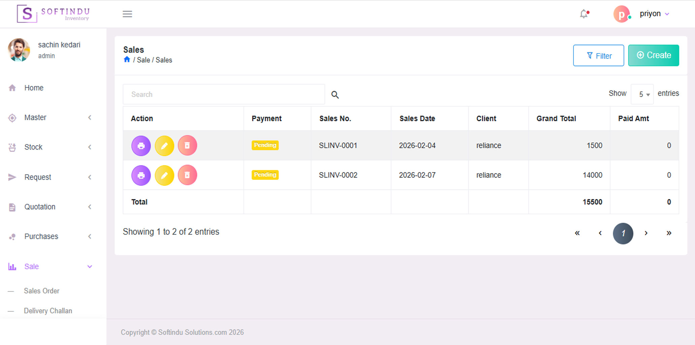
Task: Print invoice SLINV-0002
Action: [141, 175]
